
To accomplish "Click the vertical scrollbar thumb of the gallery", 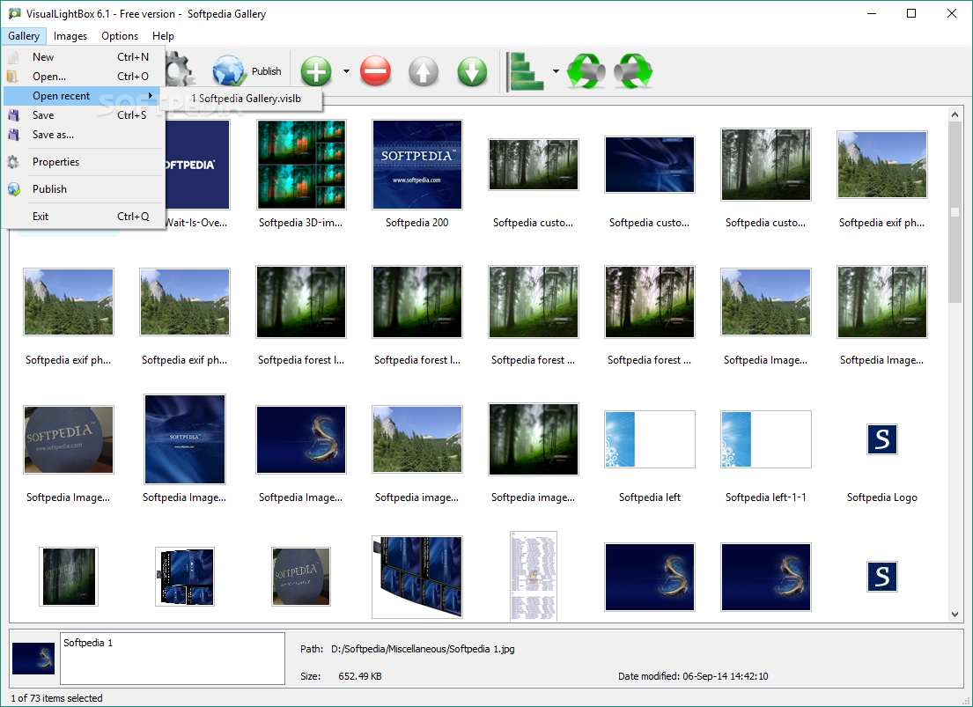I will [x=955, y=212].
